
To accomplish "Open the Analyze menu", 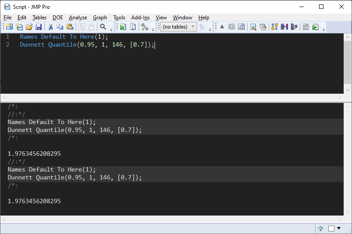I will [x=78, y=18].
